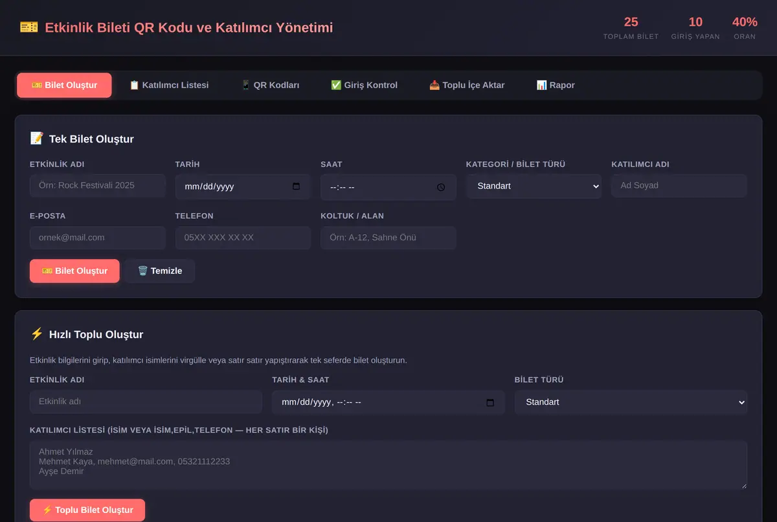Click the mm/dd/yyyy text in the Tarih field
This screenshot has height=522, width=777.
[209, 187]
